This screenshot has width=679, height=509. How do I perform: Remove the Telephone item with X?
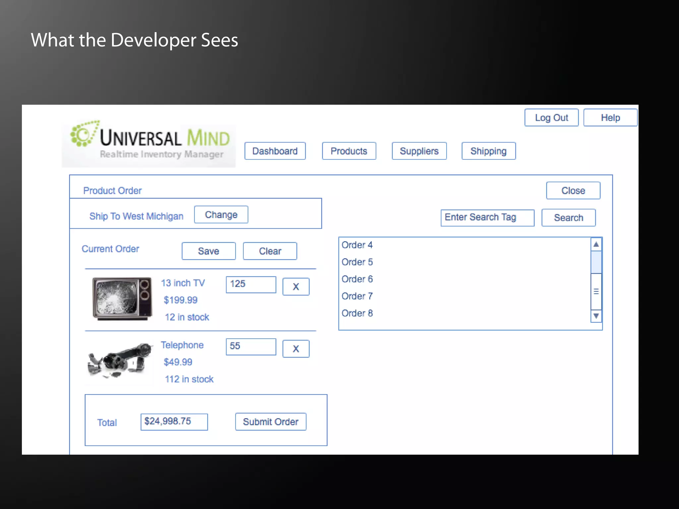click(x=296, y=349)
